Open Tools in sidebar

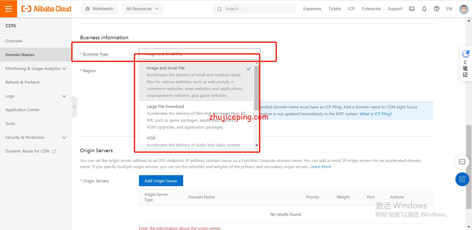(36, 123)
